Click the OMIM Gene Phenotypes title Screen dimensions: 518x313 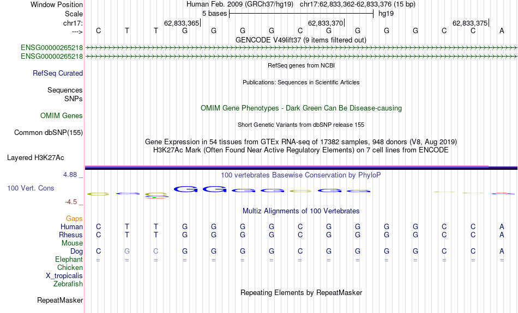click(302, 108)
